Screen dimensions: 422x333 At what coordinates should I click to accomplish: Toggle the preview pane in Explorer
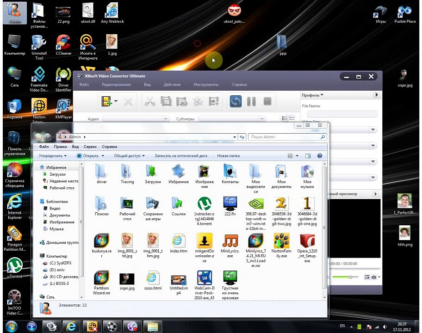click(308, 156)
